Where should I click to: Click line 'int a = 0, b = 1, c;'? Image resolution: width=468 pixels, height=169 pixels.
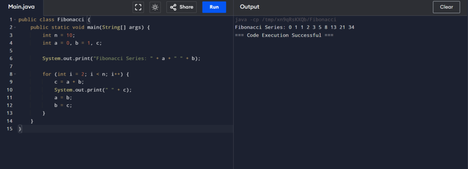72,43
